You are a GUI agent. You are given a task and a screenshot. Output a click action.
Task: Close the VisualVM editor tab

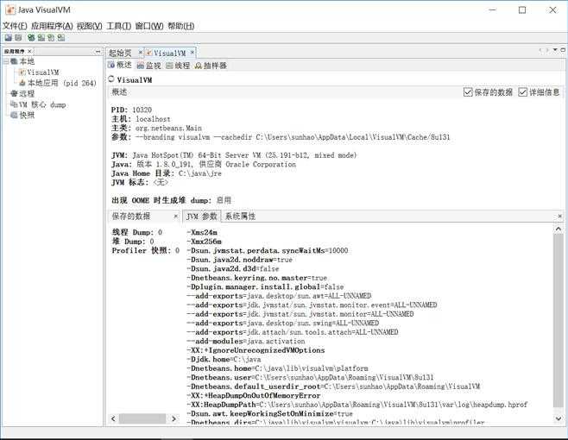[192, 53]
